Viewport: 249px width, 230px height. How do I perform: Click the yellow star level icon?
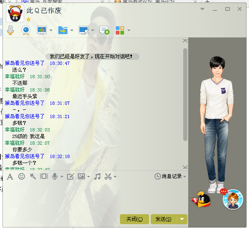coord(29,20)
